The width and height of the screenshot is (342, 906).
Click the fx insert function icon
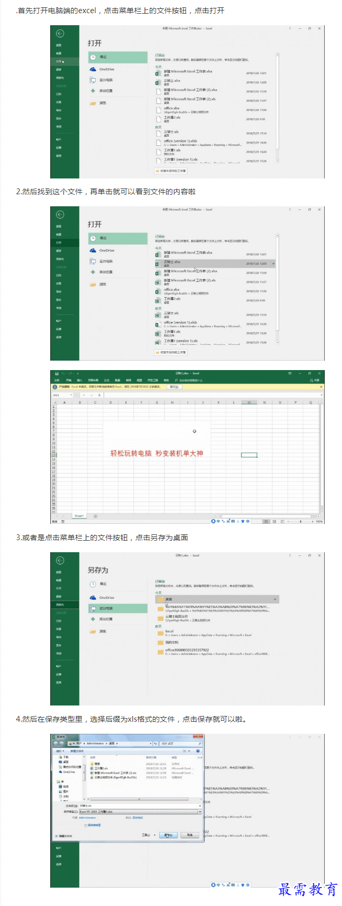pos(100,395)
